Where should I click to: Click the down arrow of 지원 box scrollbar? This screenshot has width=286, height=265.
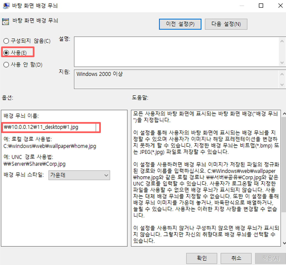282,85
